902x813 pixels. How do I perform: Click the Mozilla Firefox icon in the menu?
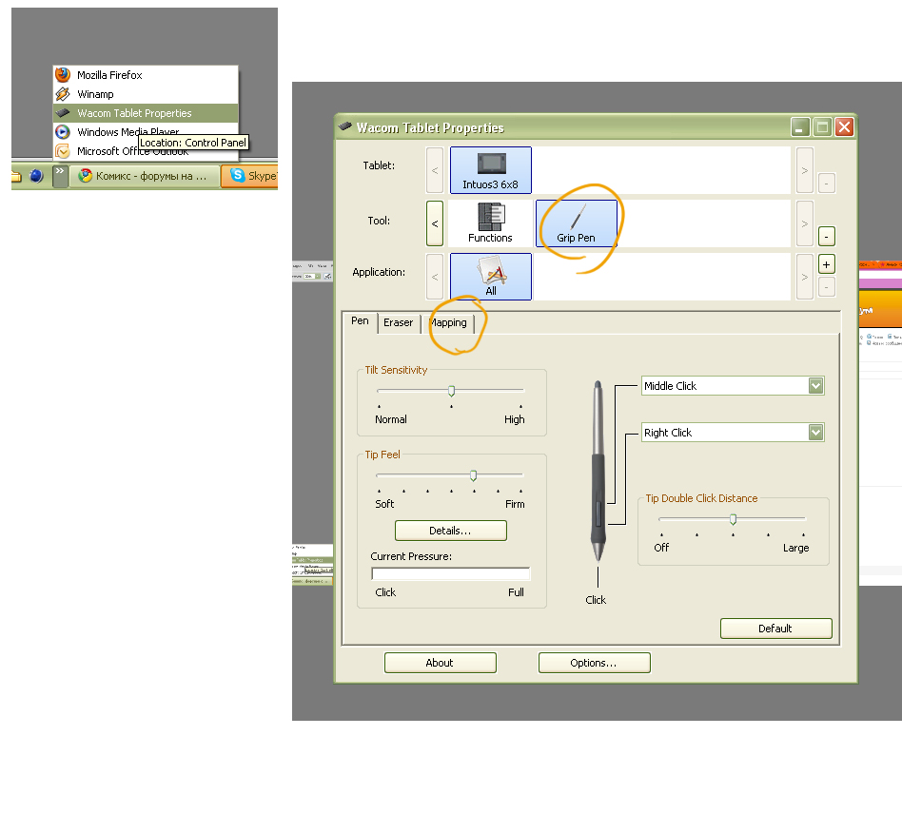click(x=63, y=75)
